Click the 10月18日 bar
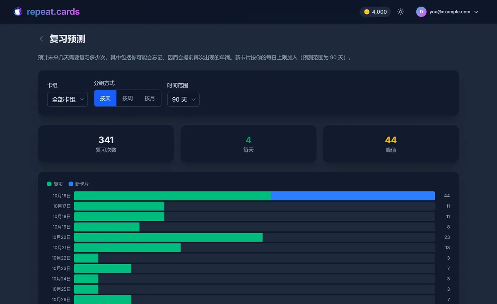The height and width of the screenshot is (304, 497). (119, 217)
